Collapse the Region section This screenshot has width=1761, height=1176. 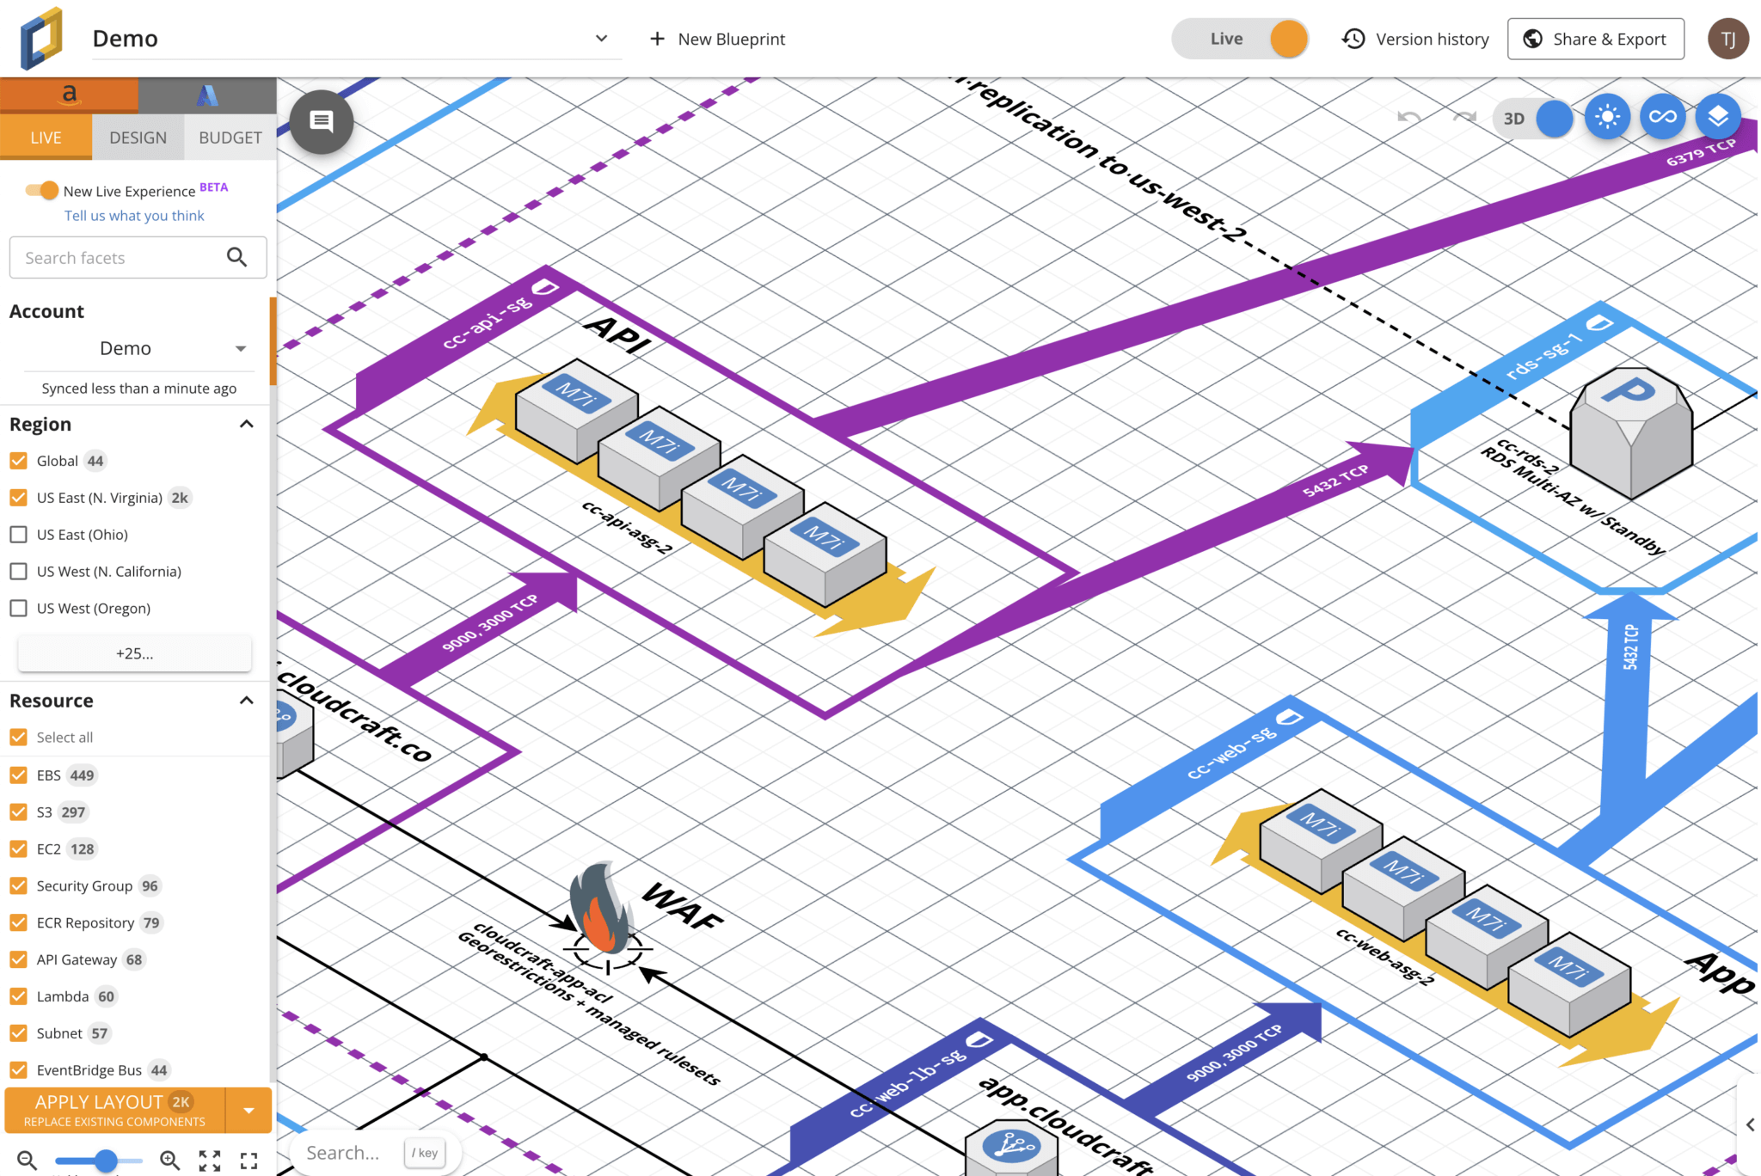[x=247, y=423]
